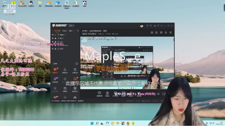Open QQ penguin desktop icon
The image size is (225, 126).
31,4
